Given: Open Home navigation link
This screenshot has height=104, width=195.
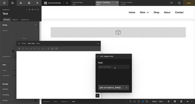Looking at the screenshot, I should 132,12.
